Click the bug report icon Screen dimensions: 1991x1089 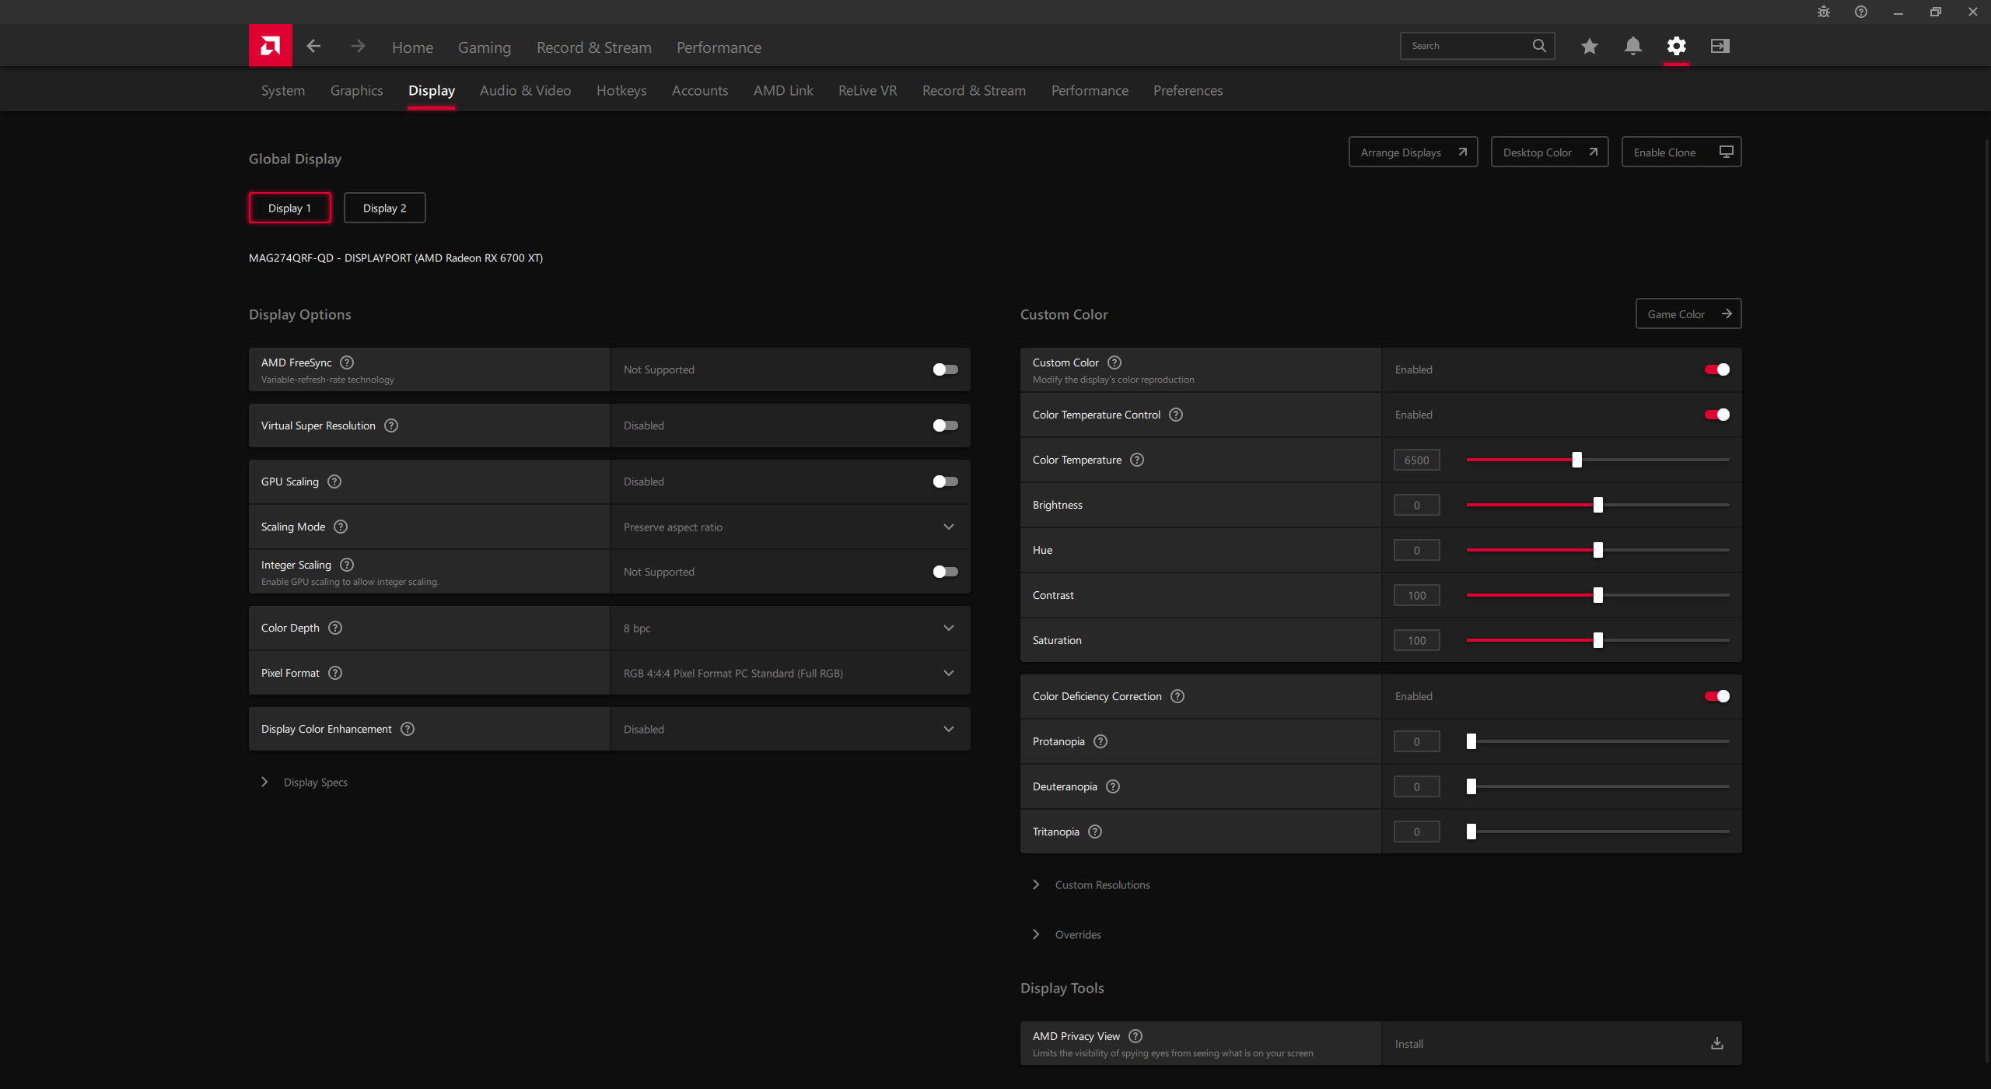1823,12
